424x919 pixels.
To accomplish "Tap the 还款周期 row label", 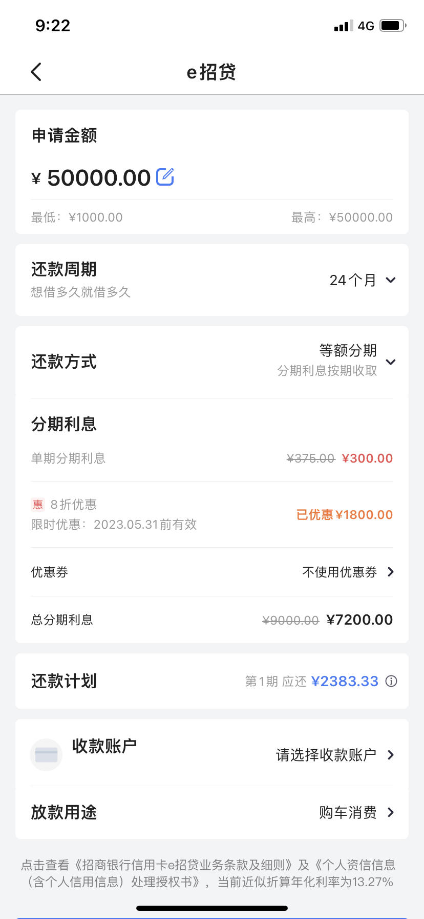I will tap(64, 269).
